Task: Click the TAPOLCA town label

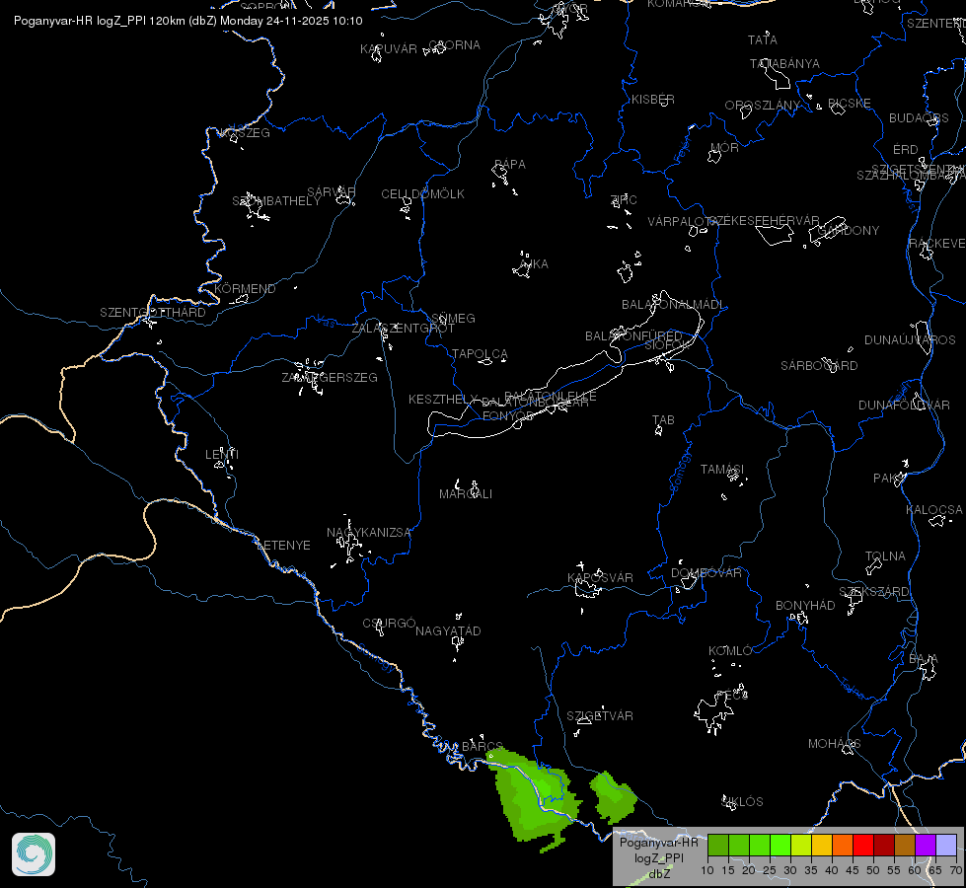Action: pyautogui.click(x=480, y=354)
